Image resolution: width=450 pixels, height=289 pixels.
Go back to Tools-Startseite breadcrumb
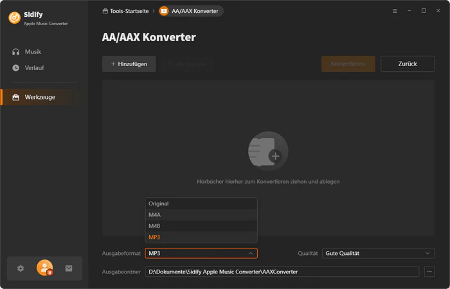point(126,11)
